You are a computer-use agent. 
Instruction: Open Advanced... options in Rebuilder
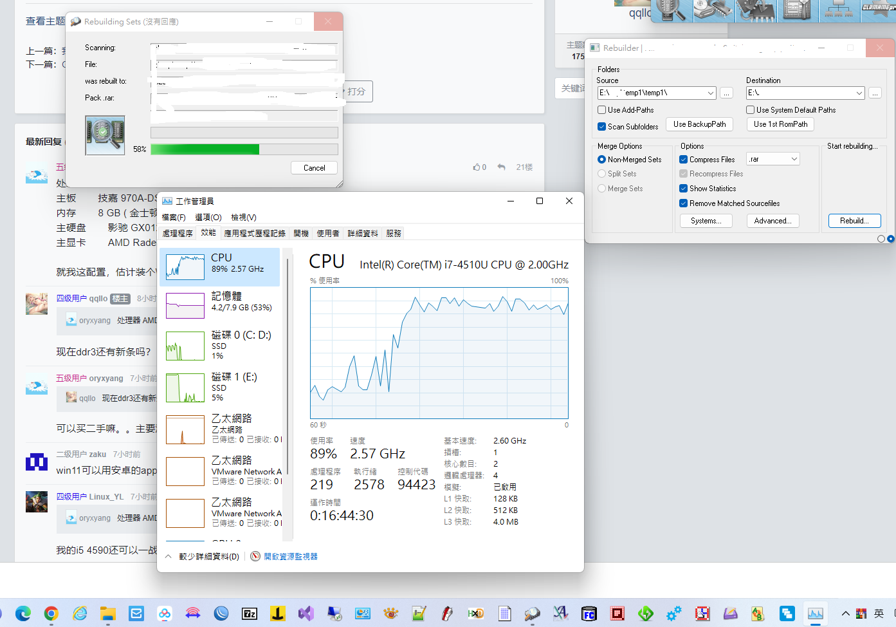tap(773, 221)
